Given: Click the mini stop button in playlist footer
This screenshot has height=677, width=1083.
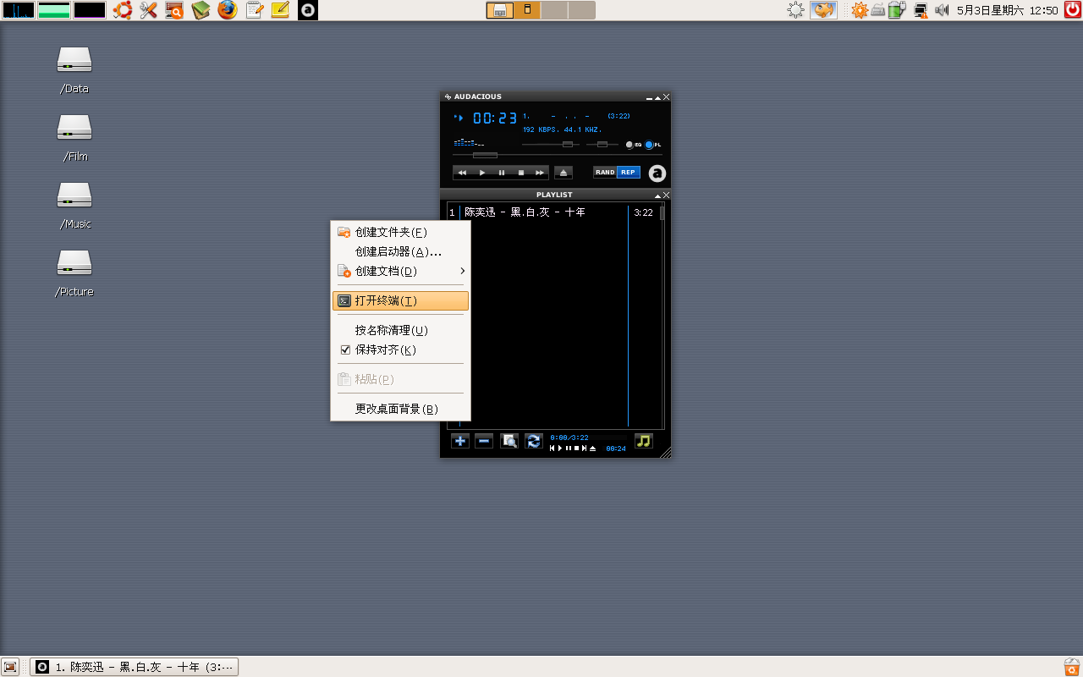Looking at the screenshot, I should click(576, 449).
